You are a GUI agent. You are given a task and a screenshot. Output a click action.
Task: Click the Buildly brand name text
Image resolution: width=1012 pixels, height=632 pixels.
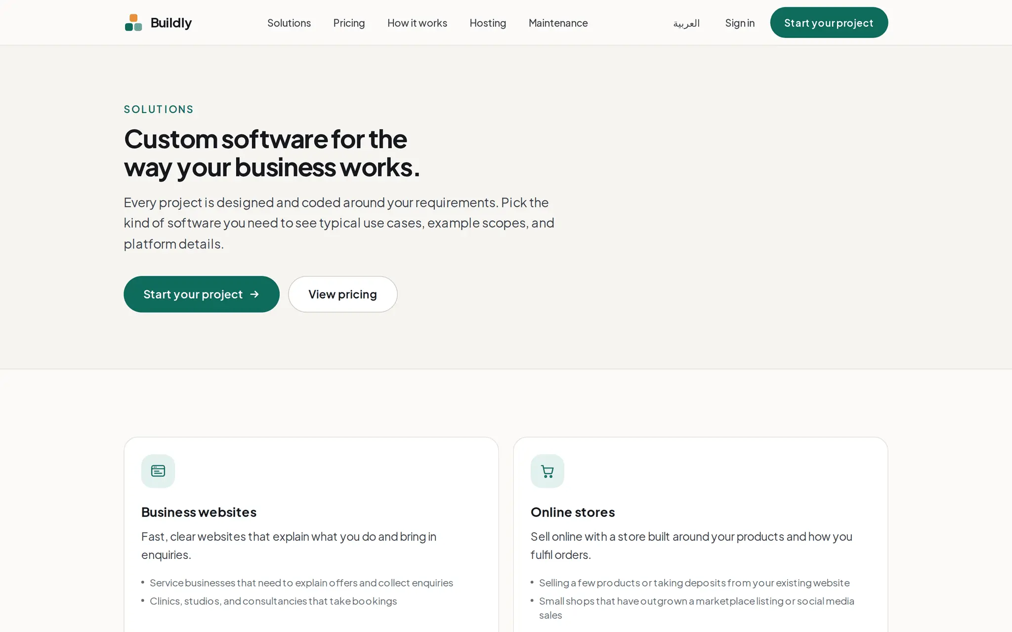pos(171,23)
